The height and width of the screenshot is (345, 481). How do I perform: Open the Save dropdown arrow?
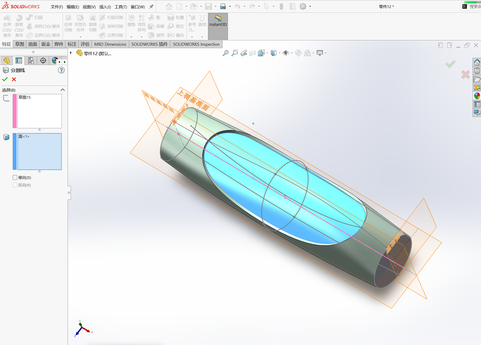(215, 7)
